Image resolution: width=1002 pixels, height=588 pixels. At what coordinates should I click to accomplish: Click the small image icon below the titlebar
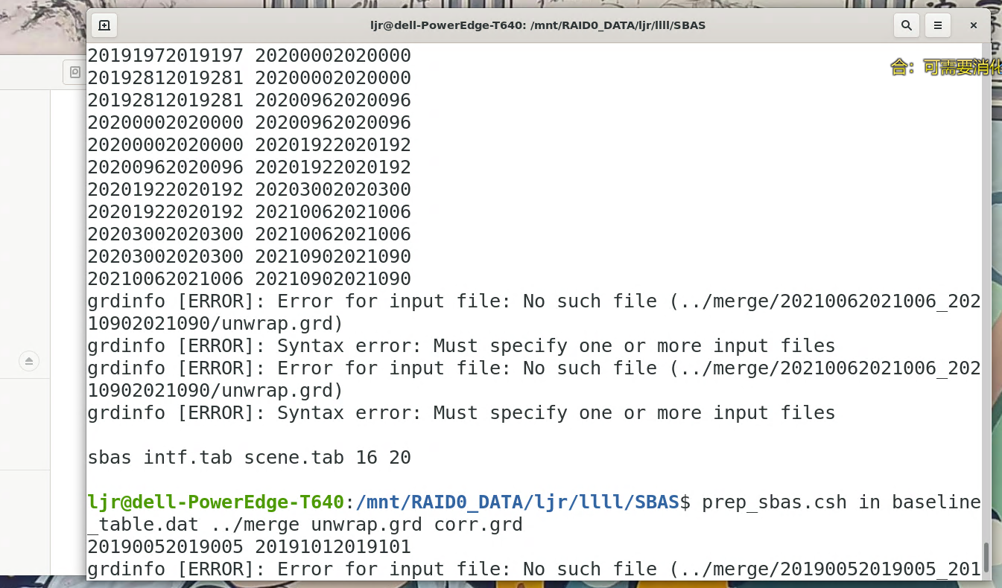[x=74, y=71]
